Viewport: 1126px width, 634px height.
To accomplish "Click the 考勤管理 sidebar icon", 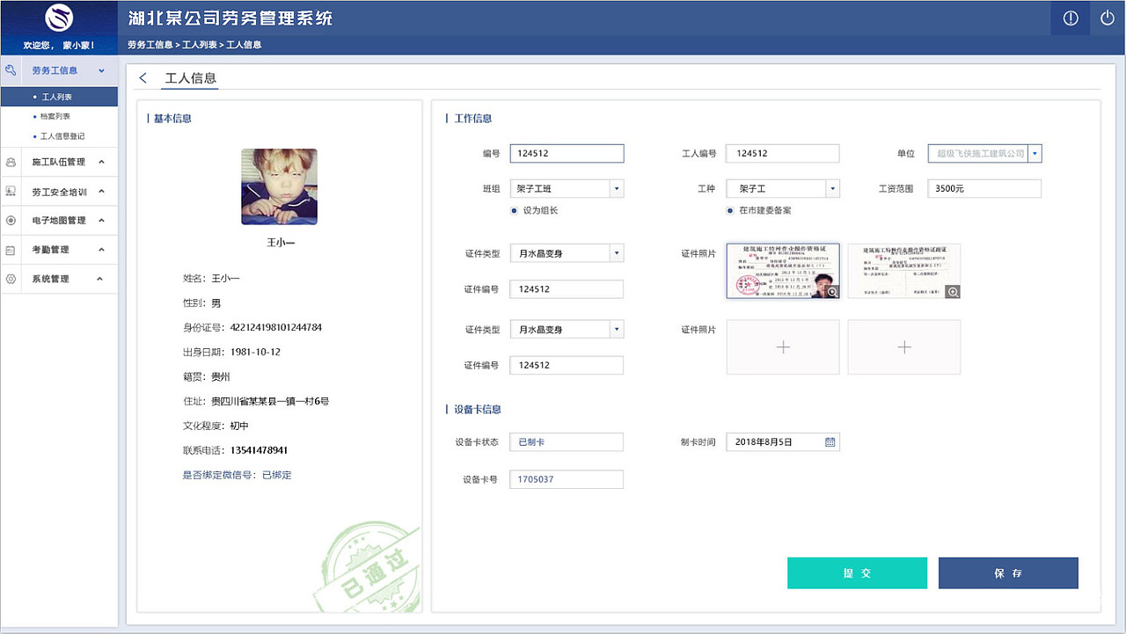I will pyautogui.click(x=11, y=250).
